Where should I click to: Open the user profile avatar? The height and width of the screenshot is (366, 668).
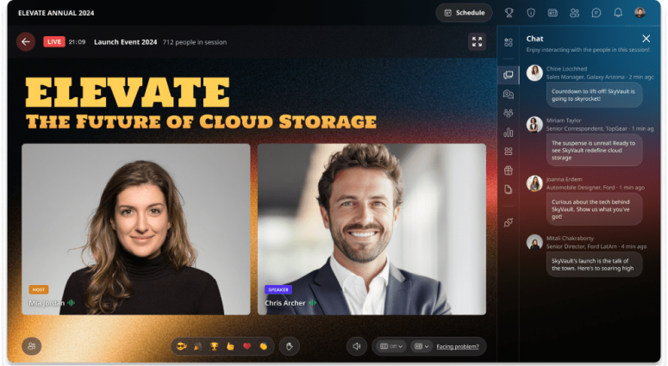(x=640, y=13)
